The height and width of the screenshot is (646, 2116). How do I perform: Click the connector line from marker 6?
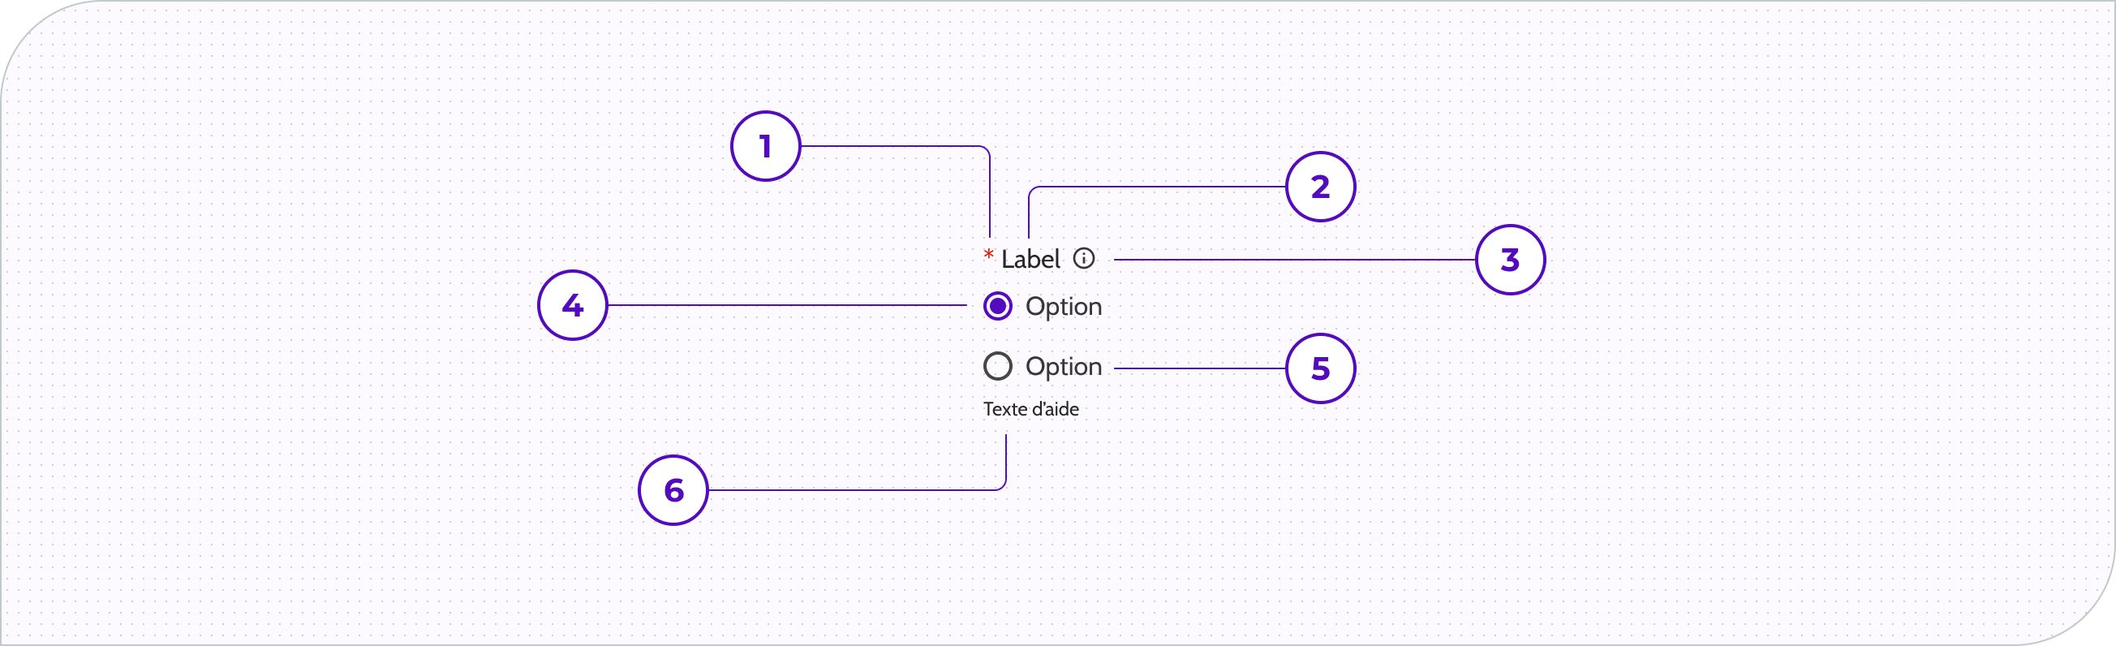point(854,491)
